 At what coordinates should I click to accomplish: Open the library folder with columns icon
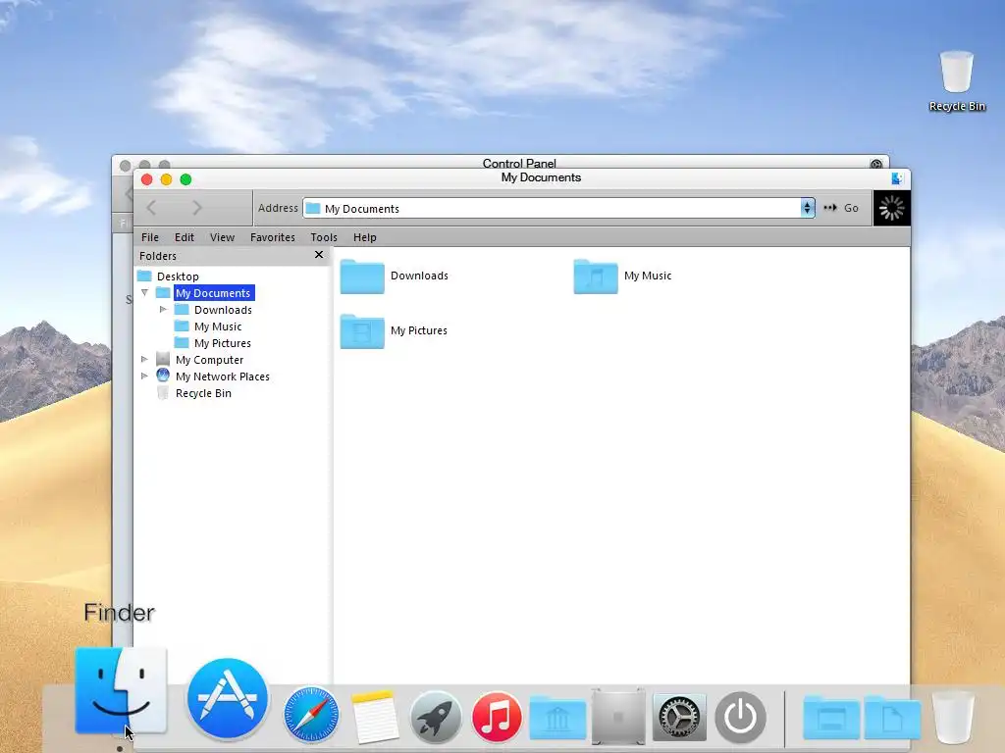(x=557, y=718)
